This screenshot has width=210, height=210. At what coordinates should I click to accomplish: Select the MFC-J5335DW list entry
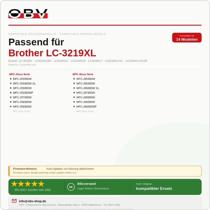tap(22, 88)
